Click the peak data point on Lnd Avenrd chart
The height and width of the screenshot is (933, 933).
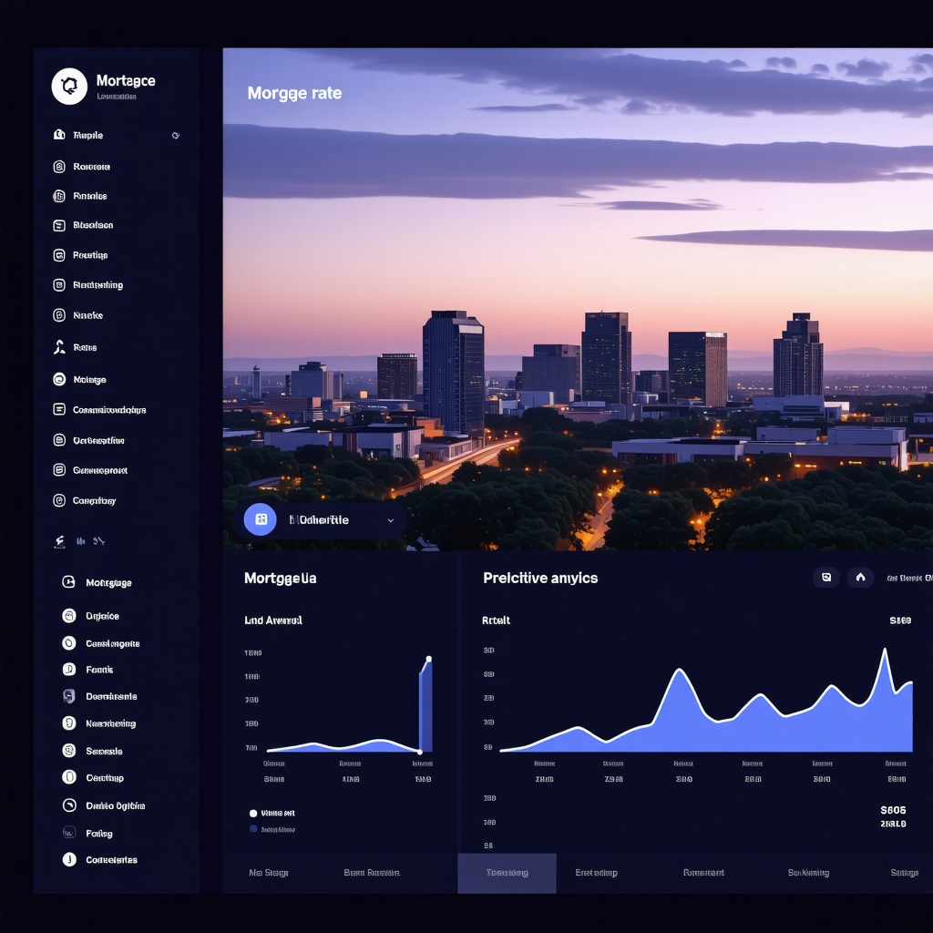[x=428, y=660]
